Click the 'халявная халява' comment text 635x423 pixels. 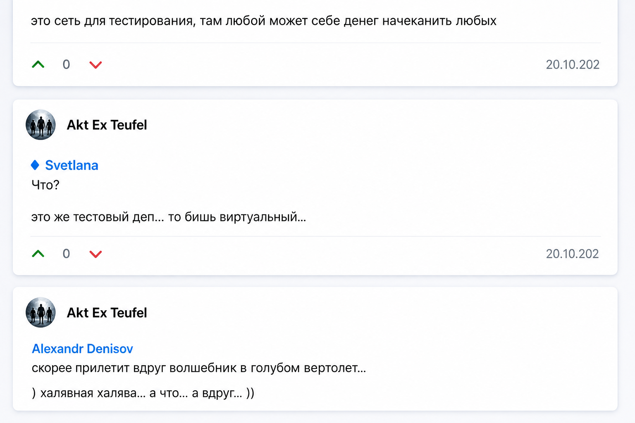click(x=143, y=393)
